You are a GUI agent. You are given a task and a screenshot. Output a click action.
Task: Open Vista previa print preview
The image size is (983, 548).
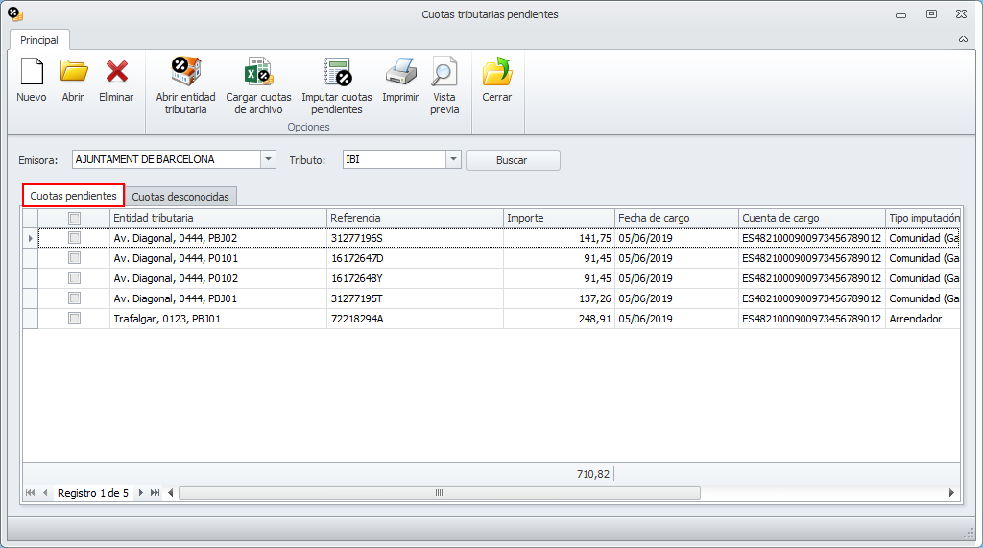click(444, 72)
